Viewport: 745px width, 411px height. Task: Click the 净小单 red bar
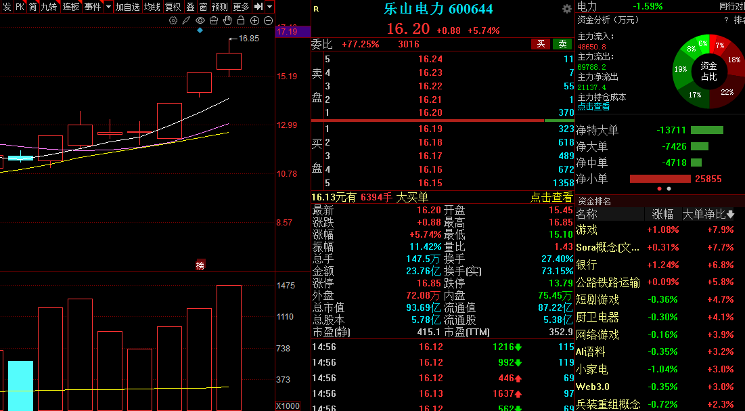(660, 179)
